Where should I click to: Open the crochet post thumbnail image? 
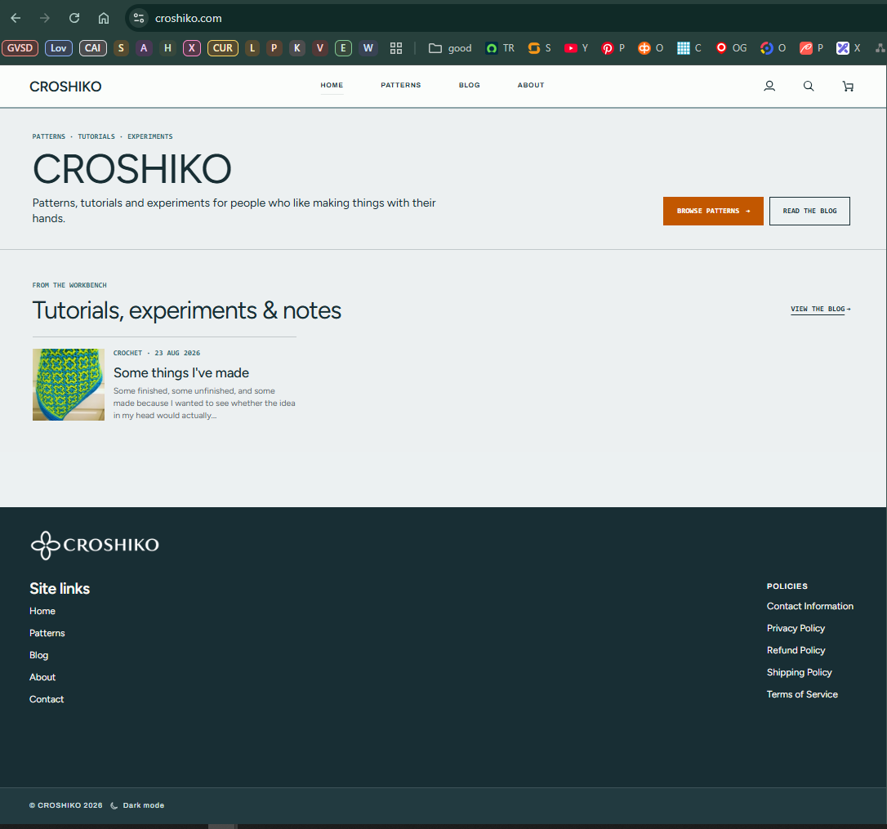click(x=69, y=384)
